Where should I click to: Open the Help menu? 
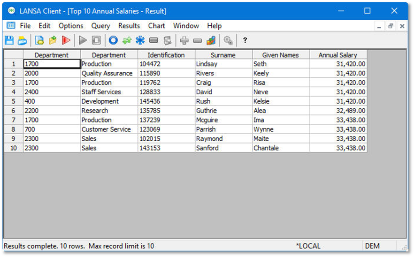214,26
